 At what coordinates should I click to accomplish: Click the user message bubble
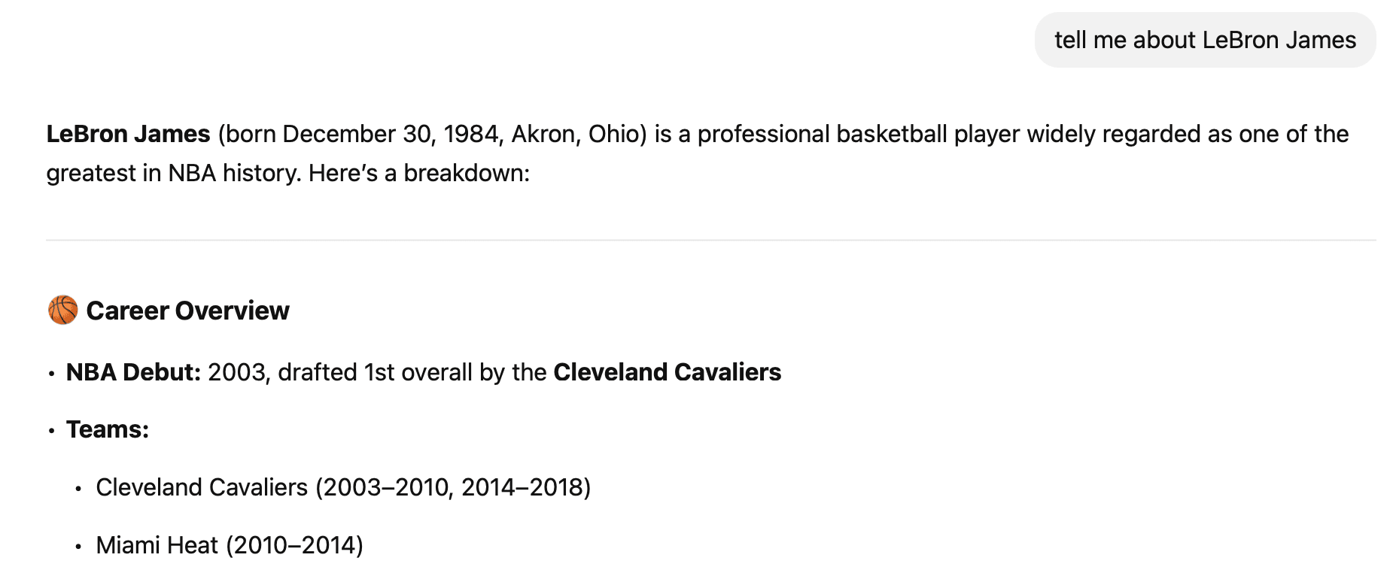pos(1205,40)
